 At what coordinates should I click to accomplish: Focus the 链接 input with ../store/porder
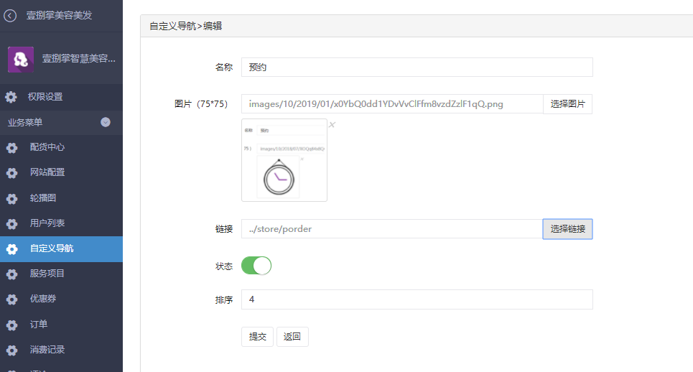click(x=392, y=229)
